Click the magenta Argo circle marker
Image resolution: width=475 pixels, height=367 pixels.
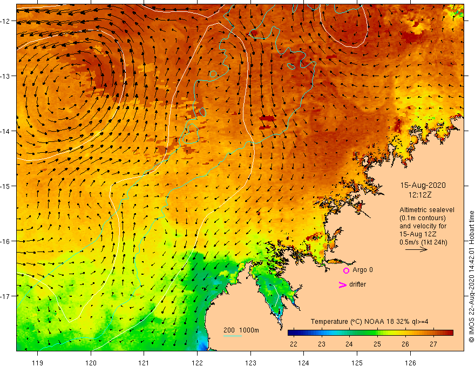346,271
